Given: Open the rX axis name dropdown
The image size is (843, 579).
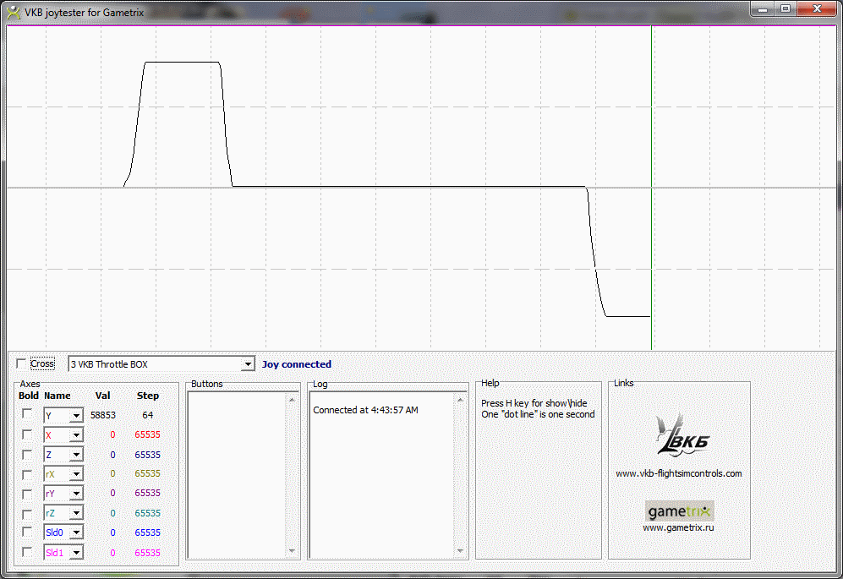Looking at the screenshot, I should [76, 474].
